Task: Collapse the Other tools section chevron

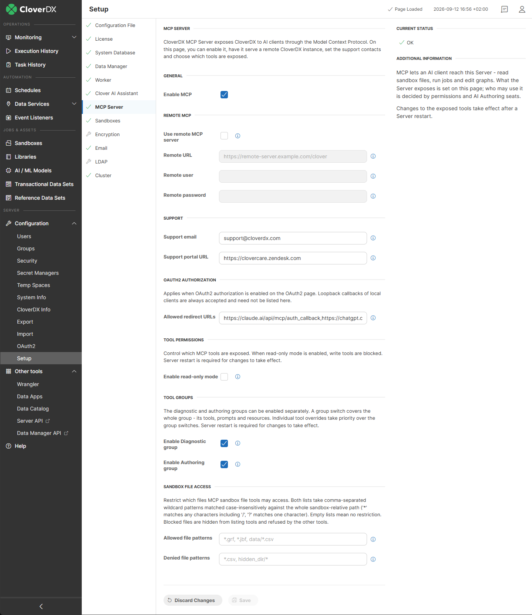Action: [74, 371]
